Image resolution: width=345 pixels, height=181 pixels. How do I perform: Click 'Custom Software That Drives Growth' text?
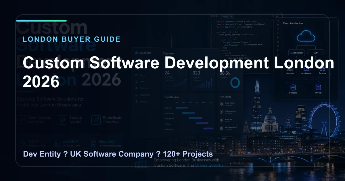[x=188, y=165]
